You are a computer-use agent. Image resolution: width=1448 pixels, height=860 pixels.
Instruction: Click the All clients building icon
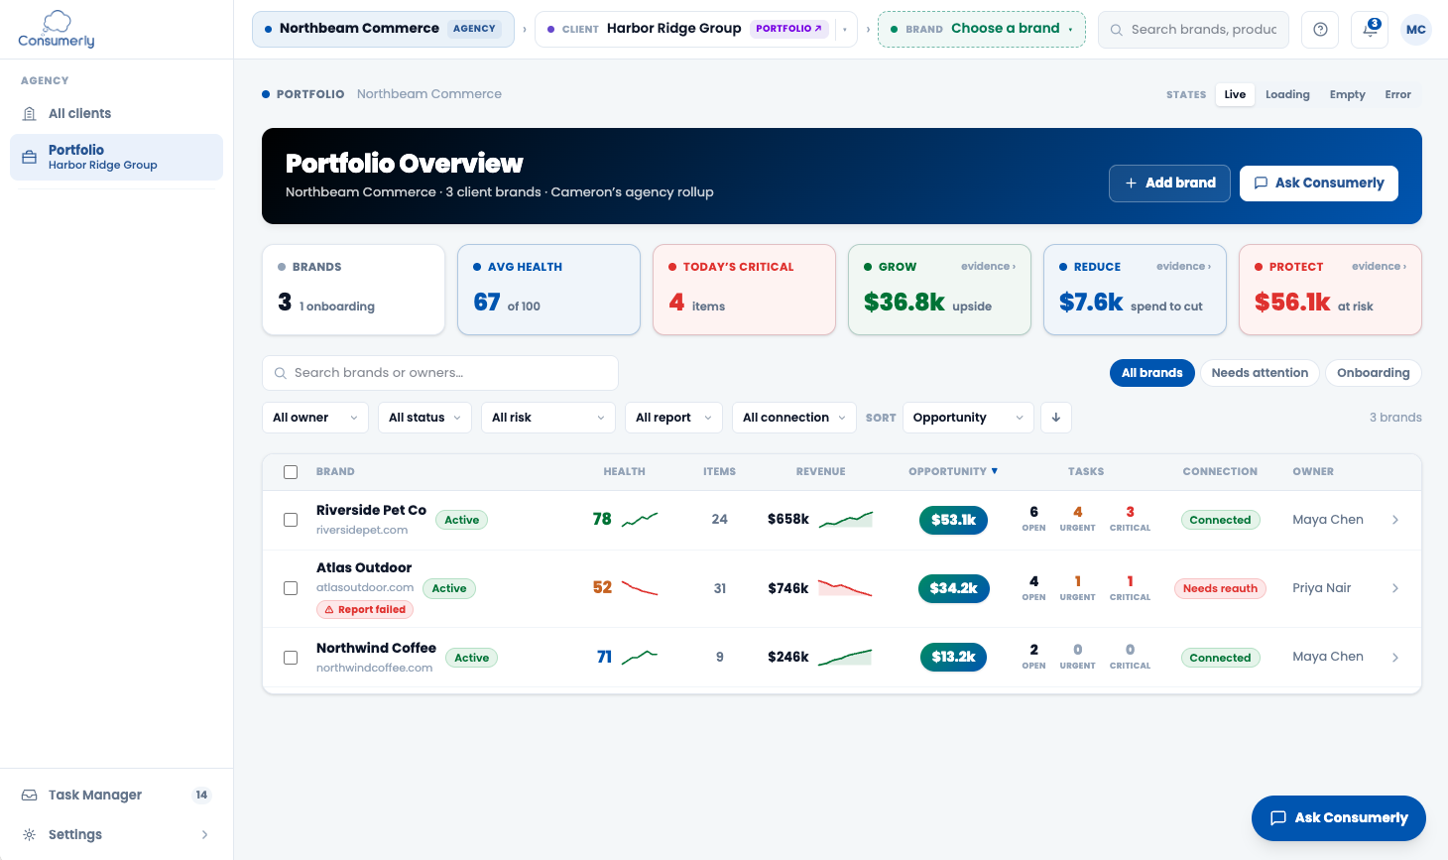(30, 114)
